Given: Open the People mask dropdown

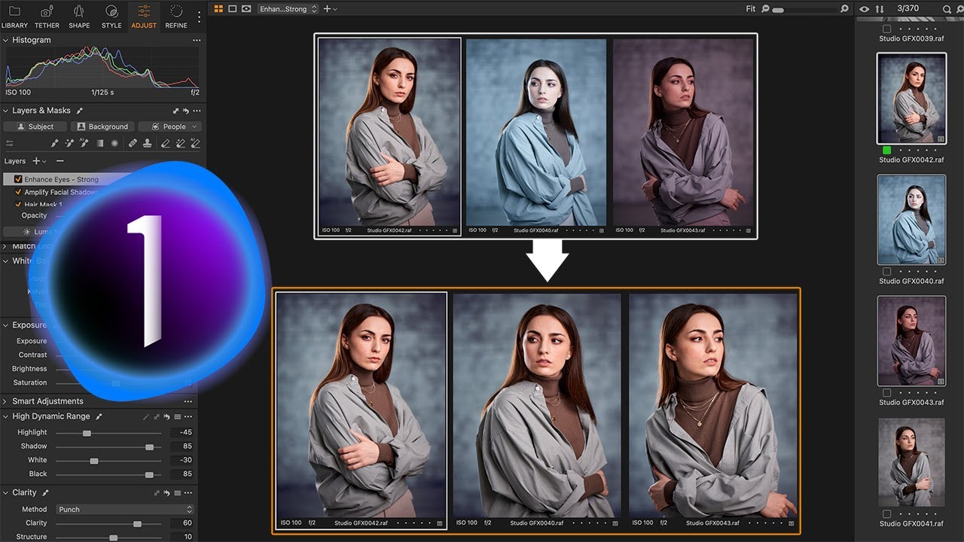Looking at the screenshot, I should (170, 126).
